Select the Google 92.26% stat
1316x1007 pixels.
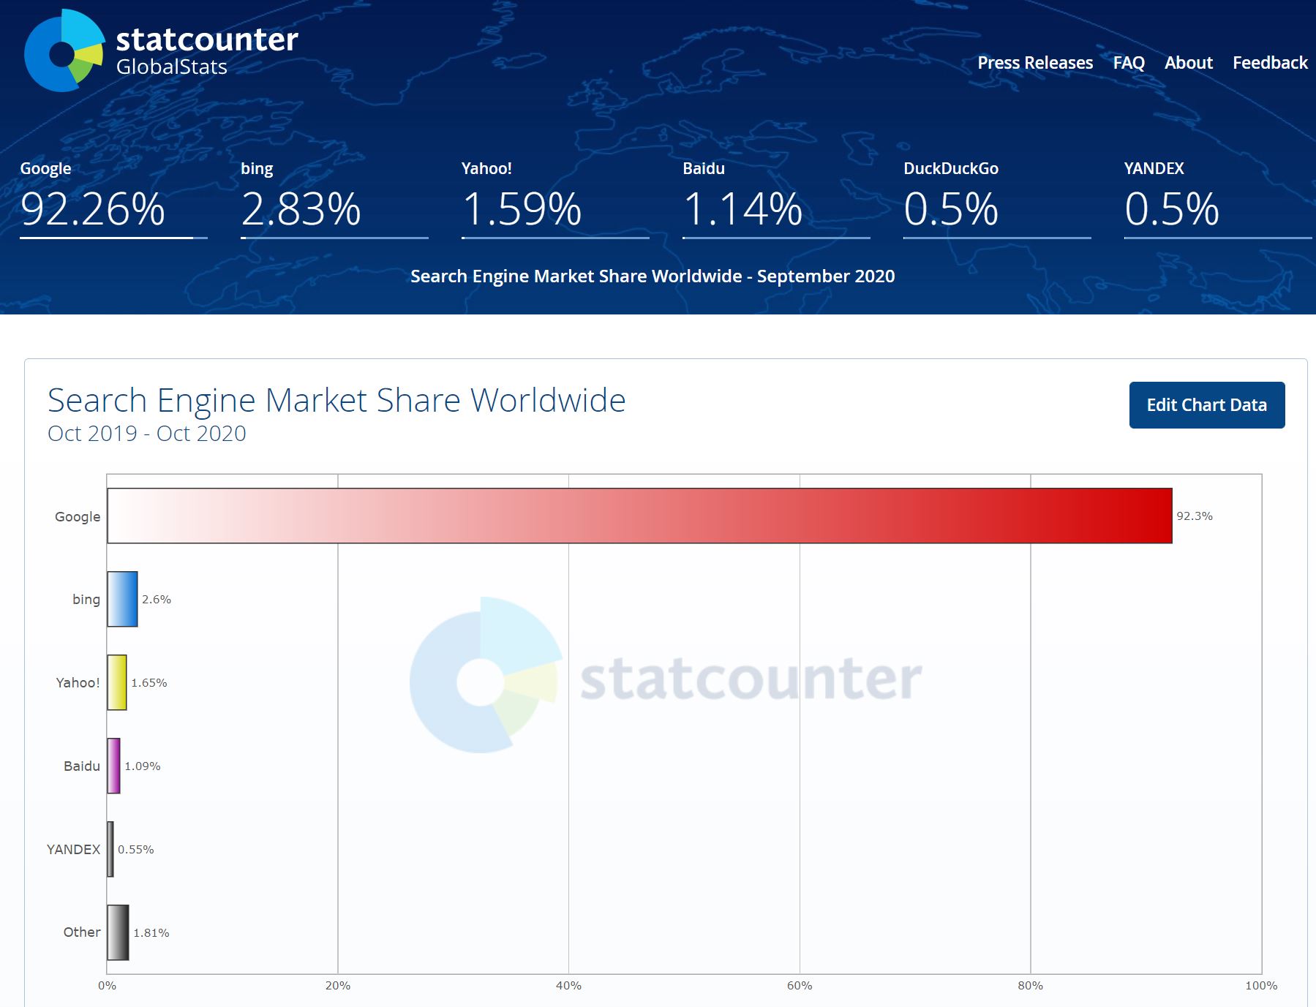tap(113, 198)
